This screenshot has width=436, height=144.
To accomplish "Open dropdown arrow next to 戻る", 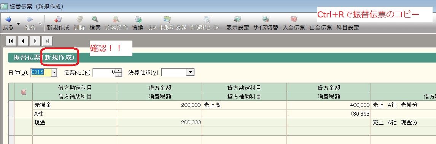I will [x=18, y=24].
